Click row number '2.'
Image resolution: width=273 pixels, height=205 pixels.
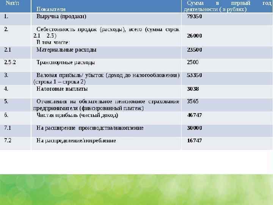pyautogui.click(x=6, y=29)
